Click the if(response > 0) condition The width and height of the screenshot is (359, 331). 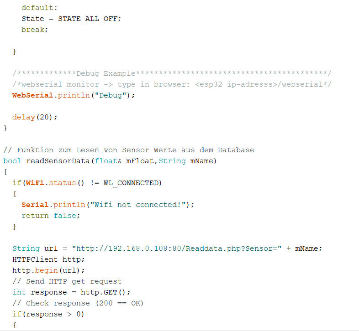pos(48,314)
